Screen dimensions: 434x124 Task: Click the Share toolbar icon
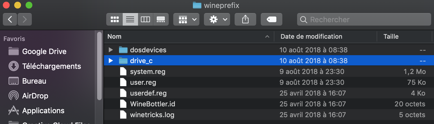point(245,19)
